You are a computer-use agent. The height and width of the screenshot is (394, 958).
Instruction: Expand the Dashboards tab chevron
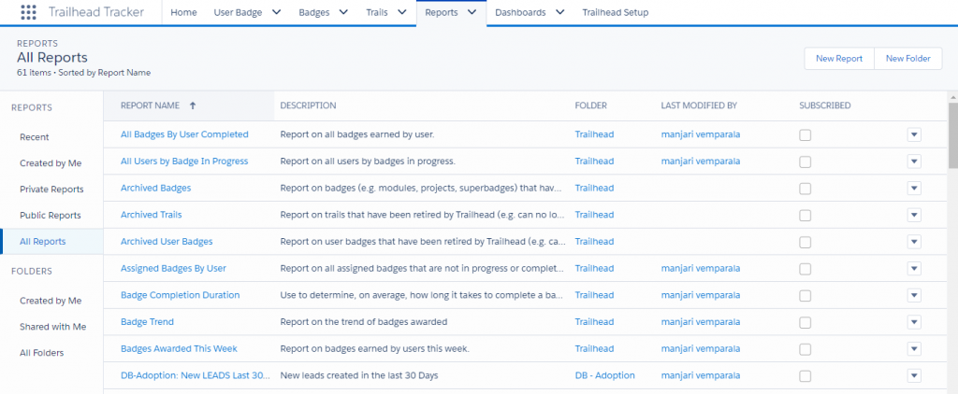click(x=559, y=12)
